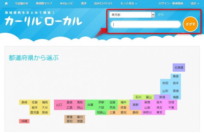The width and height of the screenshot is (204, 133).
Task: Select 鹿児島 on the prefecture map
Action: click(34, 112)
